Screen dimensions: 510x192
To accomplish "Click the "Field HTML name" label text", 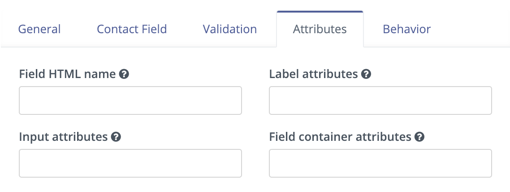I will pos(67,74).
